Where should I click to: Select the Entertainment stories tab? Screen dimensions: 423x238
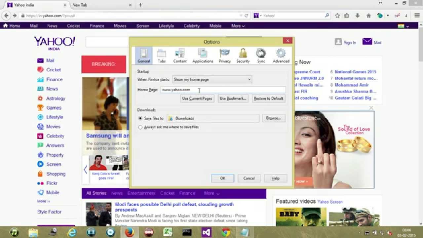(x=141, y=193)
